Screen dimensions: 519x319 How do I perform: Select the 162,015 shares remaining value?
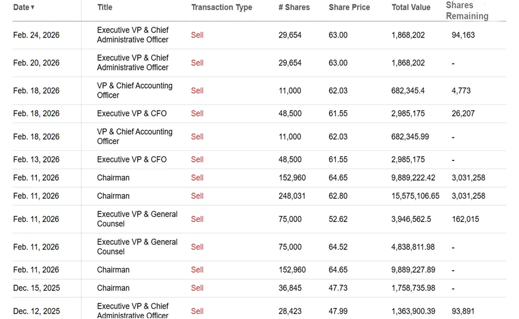pos(465,219)
